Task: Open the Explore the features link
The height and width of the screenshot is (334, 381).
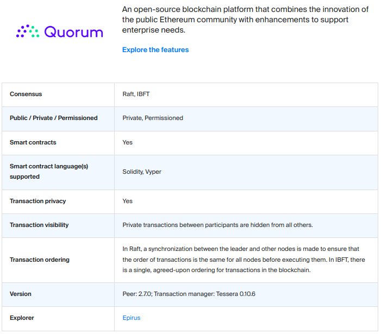Action: click(155, 50)
